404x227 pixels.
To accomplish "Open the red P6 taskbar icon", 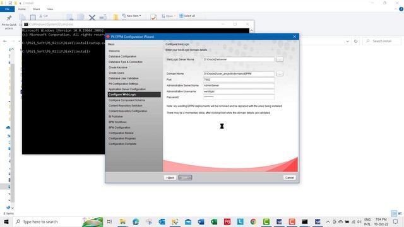I will tap(227, 221).
